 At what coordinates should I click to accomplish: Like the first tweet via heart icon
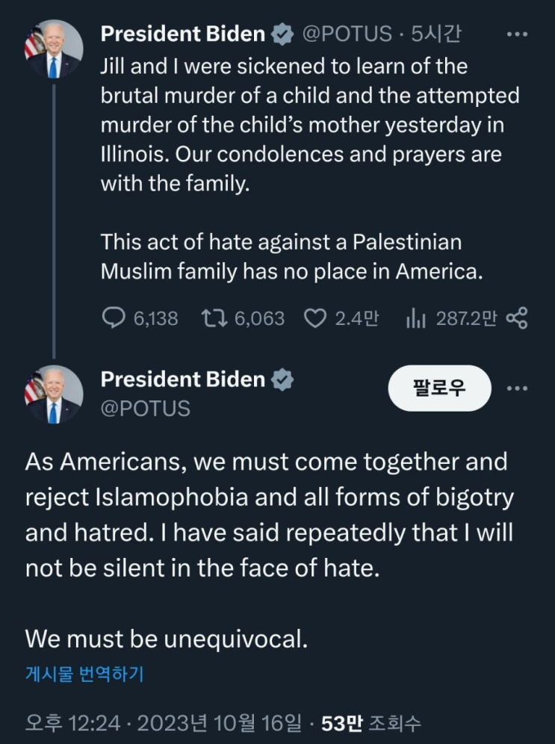point(315,318)
